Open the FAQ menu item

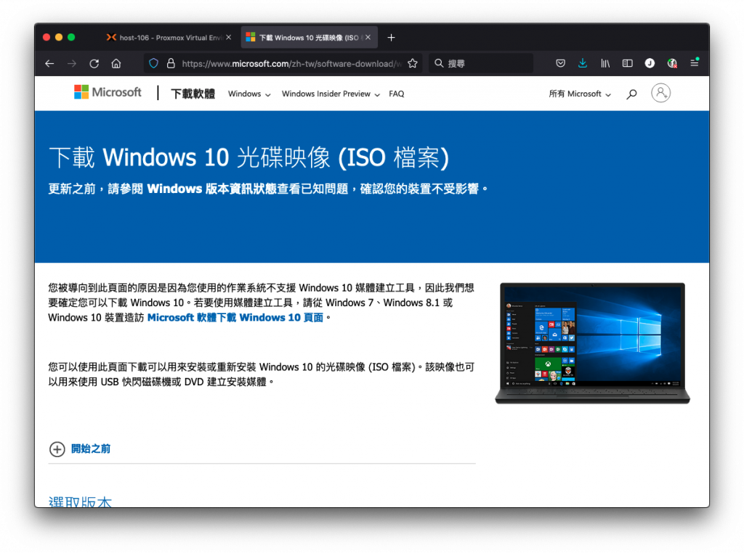[397, 94]
